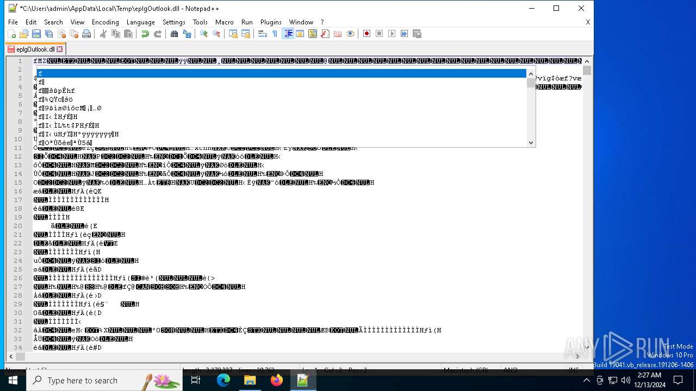This screenshot has width=696, height=391.
Task: Open the Search menu
Action: click(53, 22)
